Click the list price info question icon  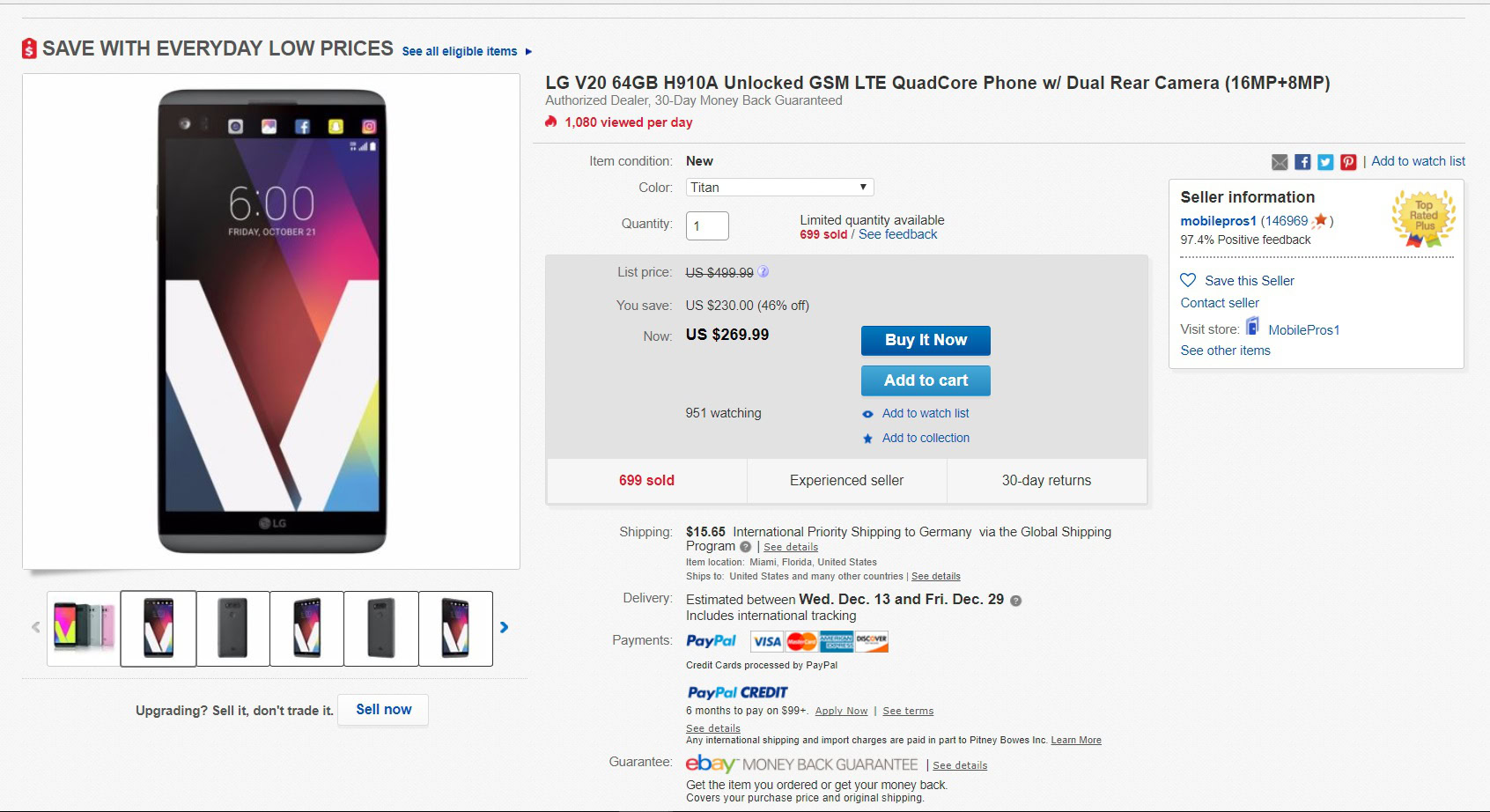point(763,272)
